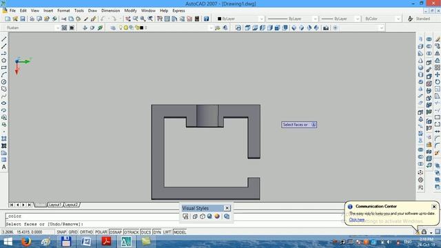
Task: Close the Communication Center balloon
Action: (x=434, y=207)
